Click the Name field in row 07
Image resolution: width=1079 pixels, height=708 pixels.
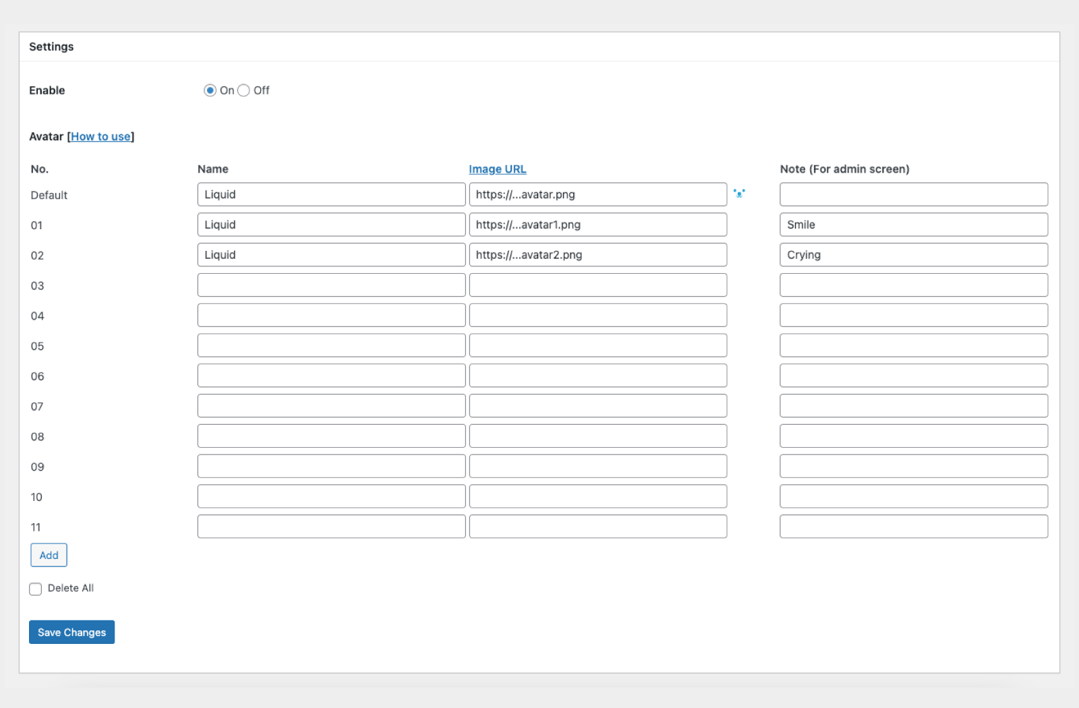pyautogui.click(x=331, y=406)
